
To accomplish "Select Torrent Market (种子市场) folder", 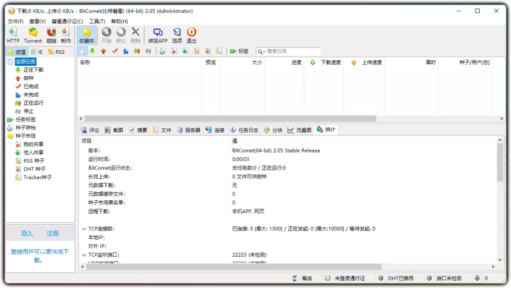I will 26,136.
